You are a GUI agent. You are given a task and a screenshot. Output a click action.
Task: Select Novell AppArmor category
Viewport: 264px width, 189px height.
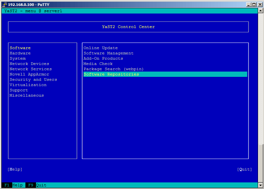click(29, 75)
